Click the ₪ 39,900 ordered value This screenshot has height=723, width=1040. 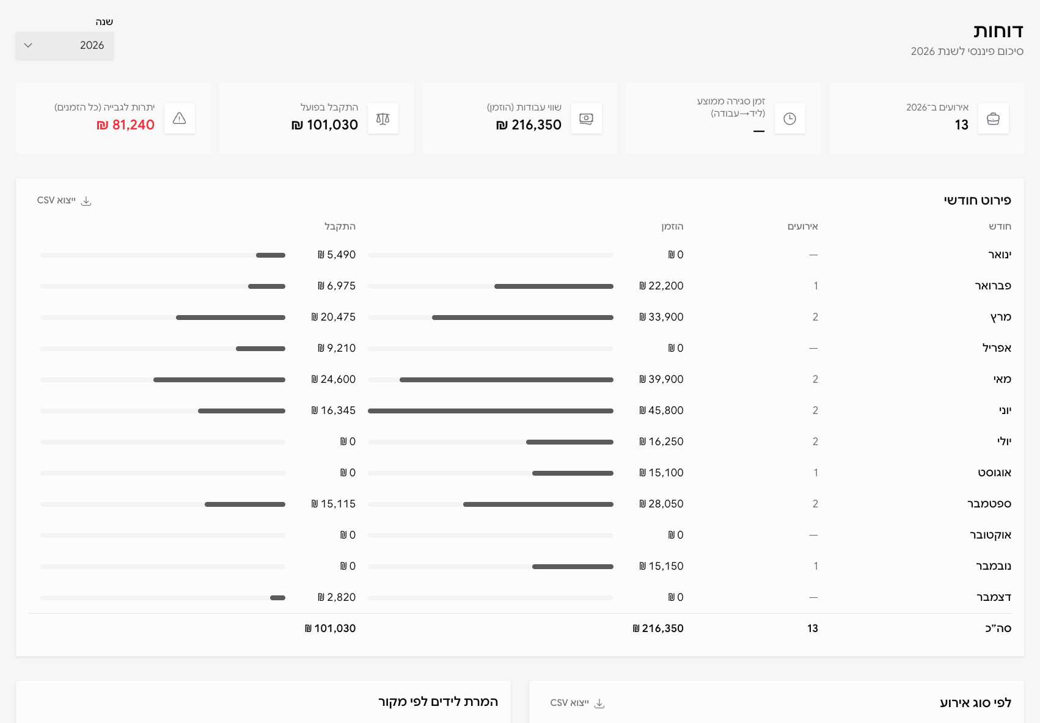click(x=661, y=379)
